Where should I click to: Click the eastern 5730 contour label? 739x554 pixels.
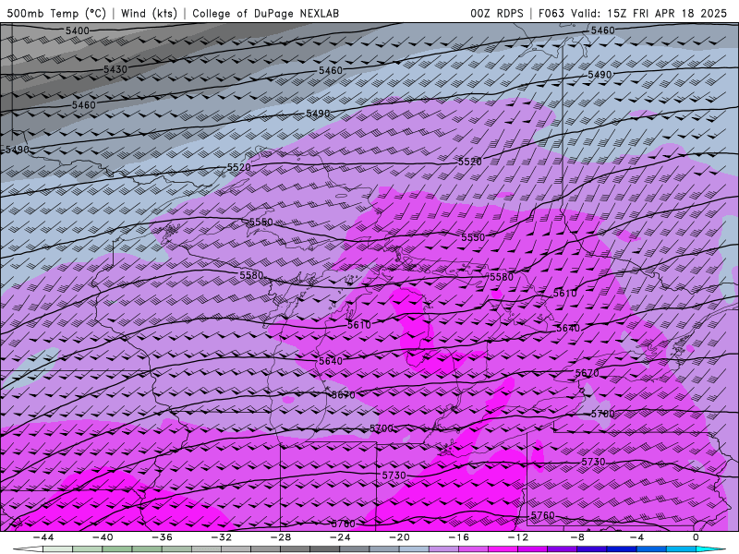[593, 462]
